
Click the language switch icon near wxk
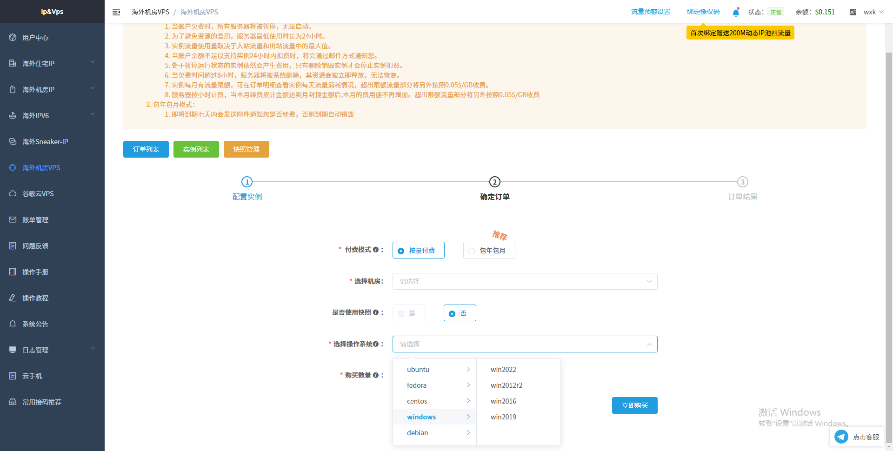[853, 12]
